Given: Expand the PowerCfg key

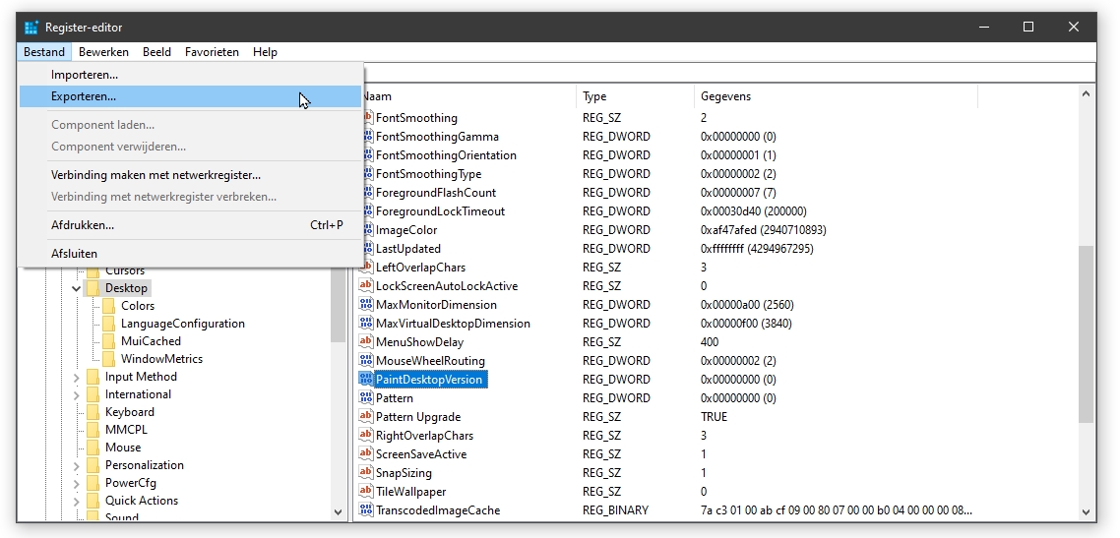Looking at the screenshot, I should [x=76, y=483].
